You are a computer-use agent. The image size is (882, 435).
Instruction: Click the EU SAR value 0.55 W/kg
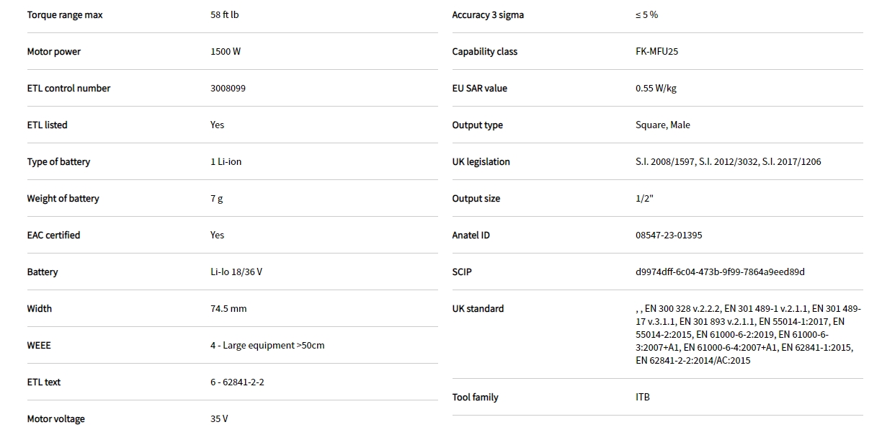pos(656,89)
